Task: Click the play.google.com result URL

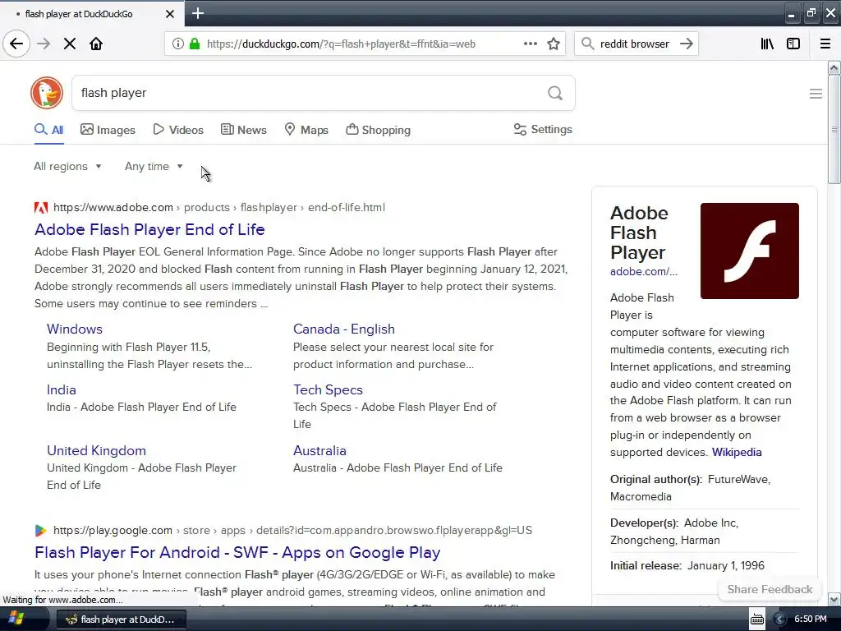Action: pos(292,531)
